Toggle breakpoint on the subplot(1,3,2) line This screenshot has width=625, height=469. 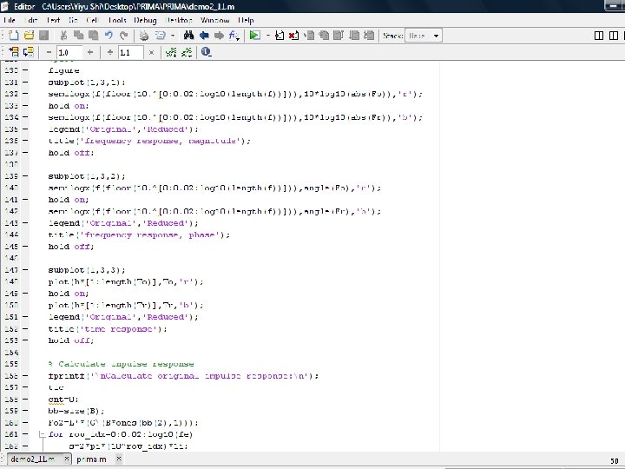click(x=25, y=175)
